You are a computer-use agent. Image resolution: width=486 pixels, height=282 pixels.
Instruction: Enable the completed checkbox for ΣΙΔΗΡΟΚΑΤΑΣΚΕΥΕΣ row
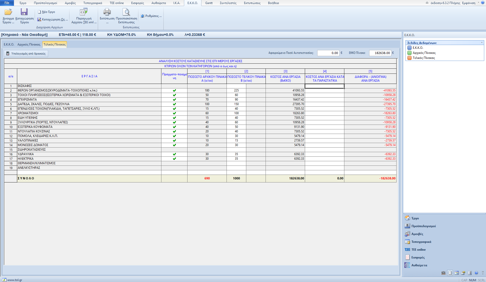point(174,150)
